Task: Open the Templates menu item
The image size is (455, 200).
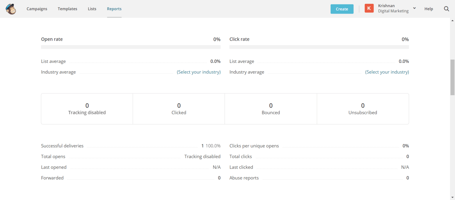Action: point(68,9)
